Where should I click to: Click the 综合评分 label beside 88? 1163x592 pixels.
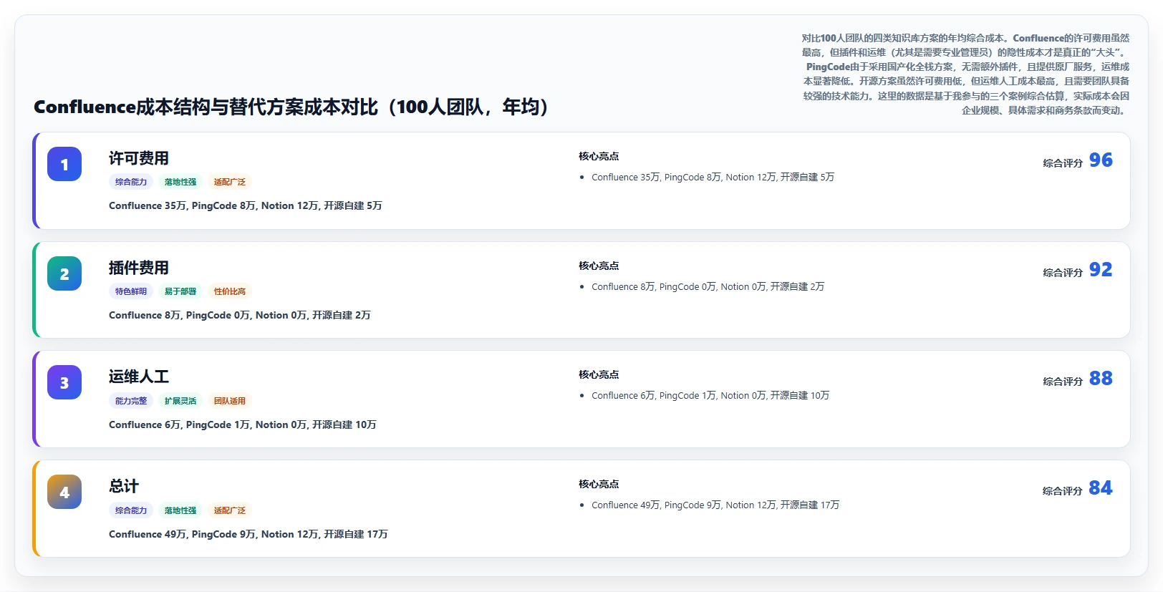(1063, 382)
